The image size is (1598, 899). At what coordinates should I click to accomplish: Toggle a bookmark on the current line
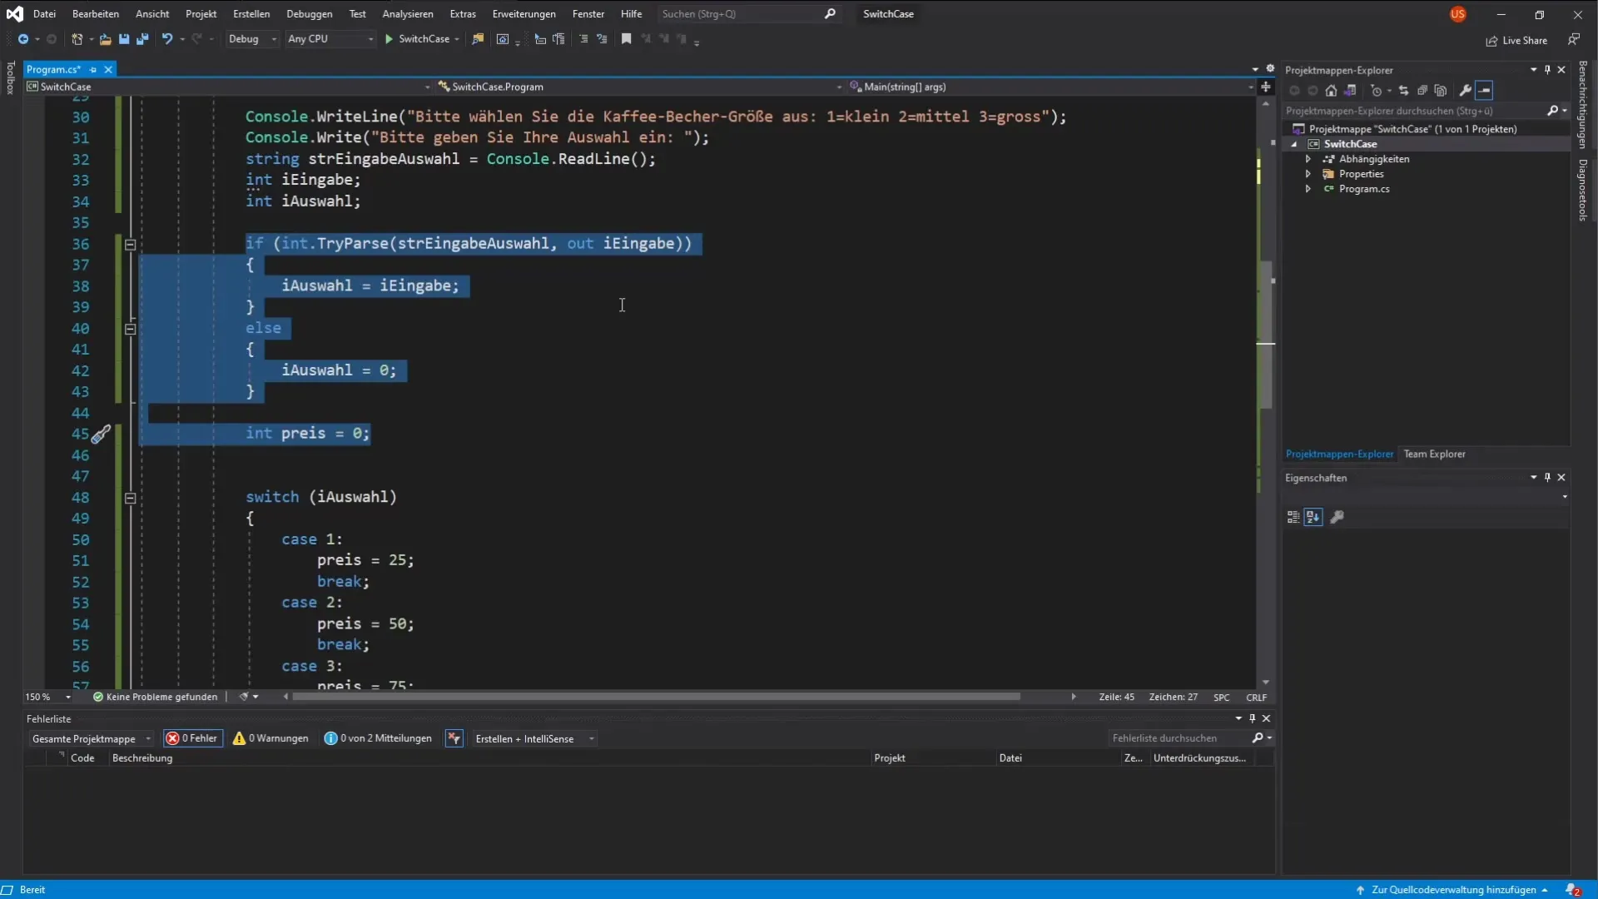(626, 39)
